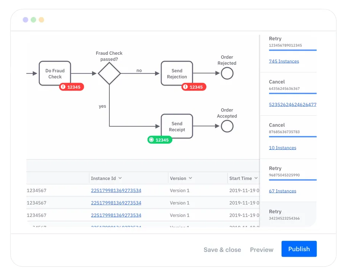
Task: Click the Publish button
Action: 299,249
